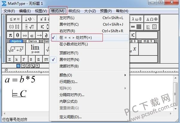
Task: Select the right tab stop icon
Action: [28, 66]
